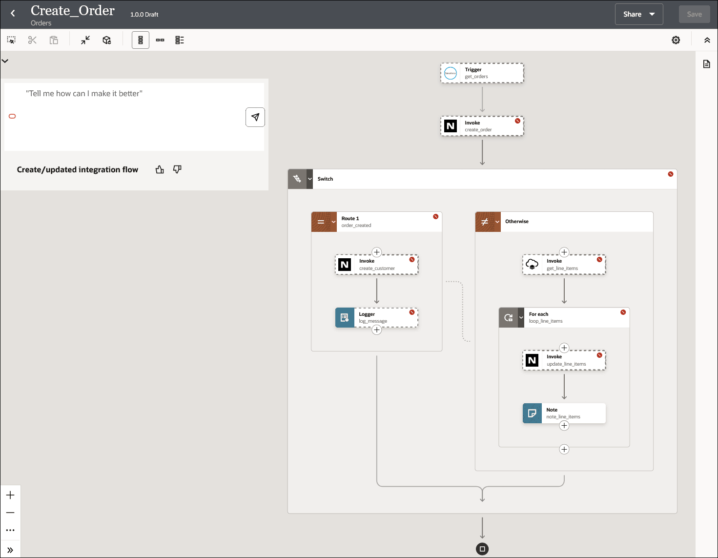Zoom in using the plus icon
Viewport: 718px width, 558px height.
point(10,495)
